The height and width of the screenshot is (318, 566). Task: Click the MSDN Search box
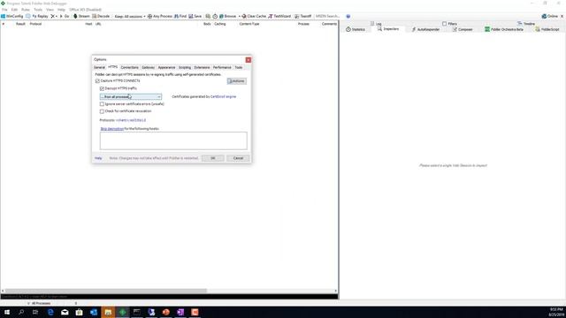328,16
